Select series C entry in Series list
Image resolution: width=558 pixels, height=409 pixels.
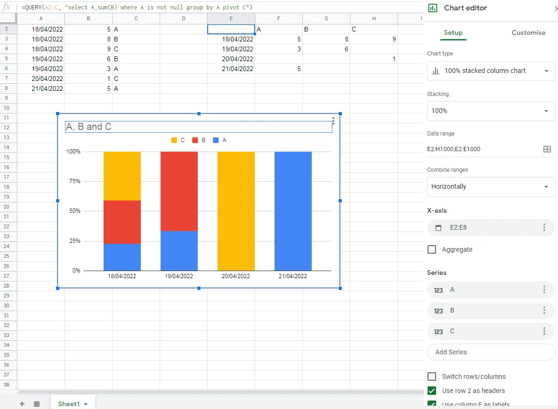click(x=491, y=331)
